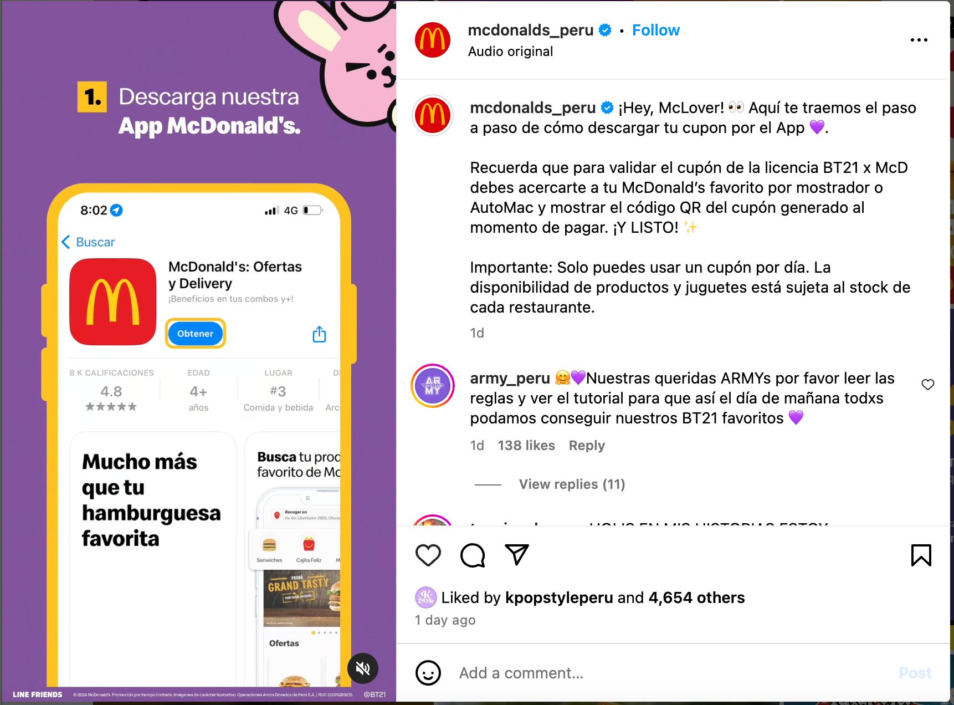Image resolution: width=954 pixels, height=705 pixels.
Task: View the 4,654 others likes list
Action: coord(696,597)
